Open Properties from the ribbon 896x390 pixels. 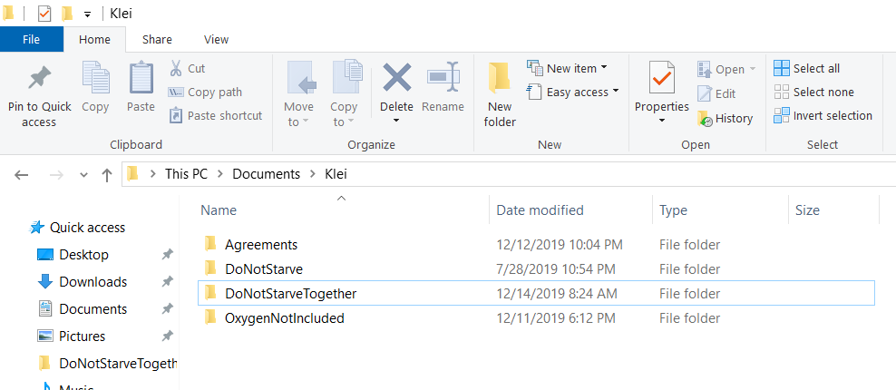pos(661,82)
